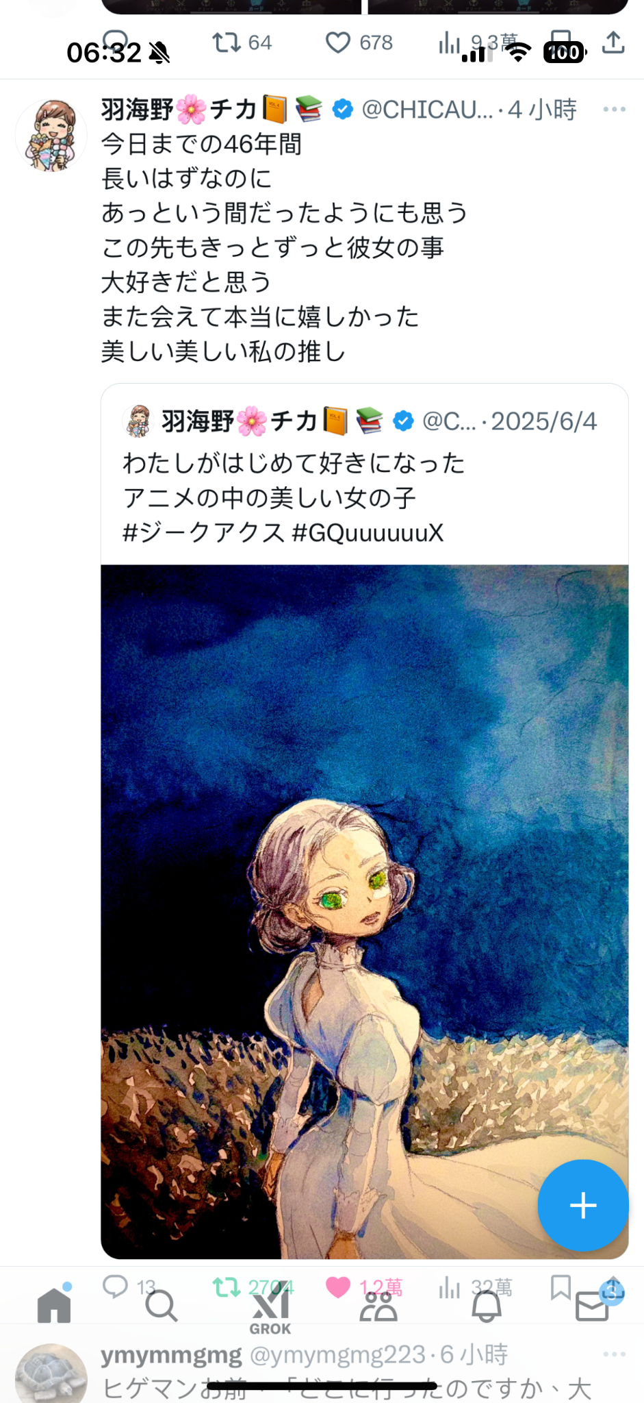This screenshot has height=1403, width=644.
Task: Open ymymmgmg's turtle avatar
Action: (x=51, y=1374)
